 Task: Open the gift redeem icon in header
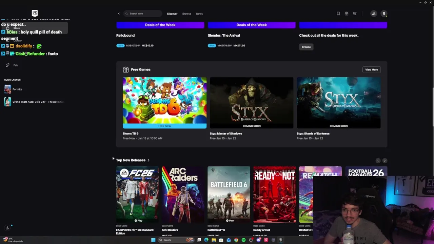(x=346, y=14)
